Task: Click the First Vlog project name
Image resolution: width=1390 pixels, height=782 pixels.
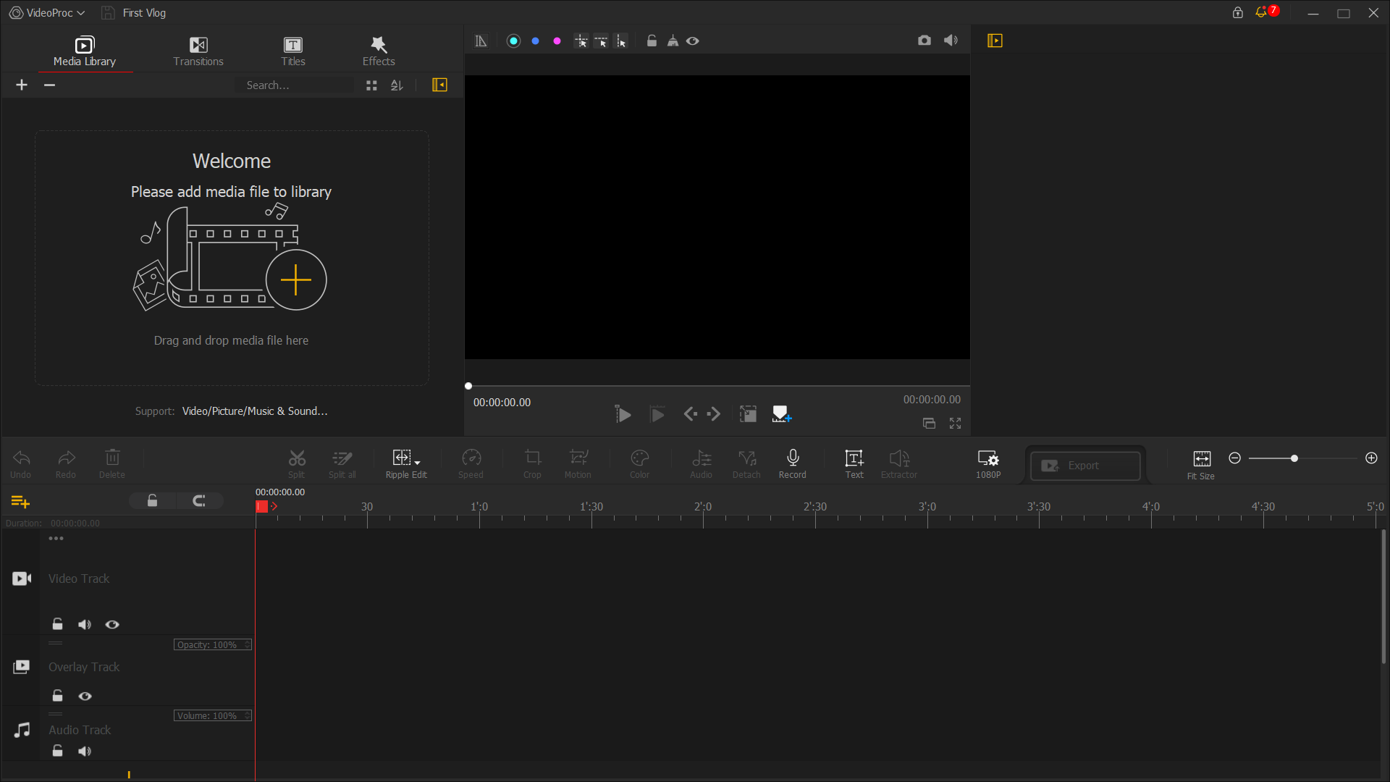Action: point(144,13)
